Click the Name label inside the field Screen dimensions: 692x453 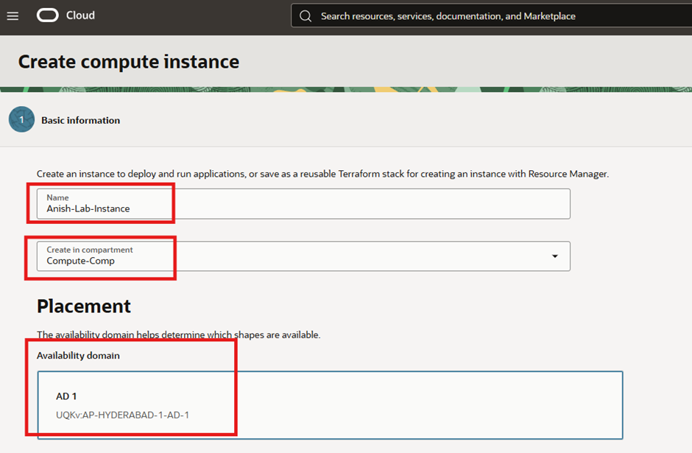click(57, 197)
